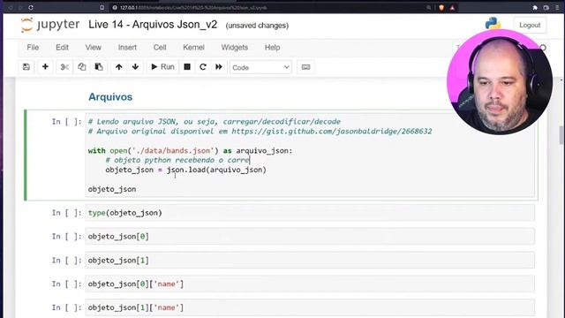Click the Python kernel logo
This screenshot has height=318, width=565.
[493, 24]
